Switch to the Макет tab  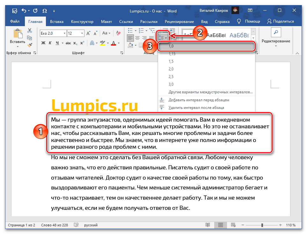point(106,22)
